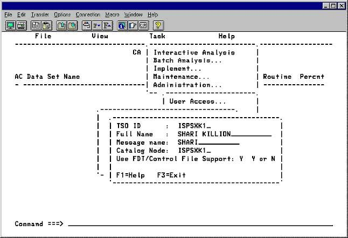
Task: Open the Help menu in menu bar
Action: [x=152, y=15]
